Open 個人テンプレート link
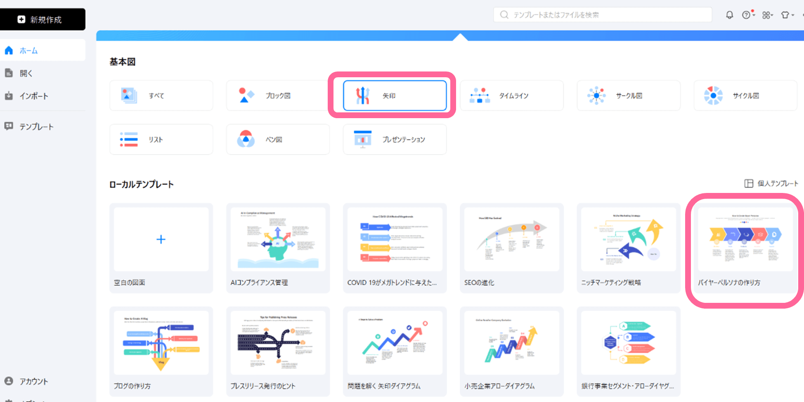 click(771, 183)
